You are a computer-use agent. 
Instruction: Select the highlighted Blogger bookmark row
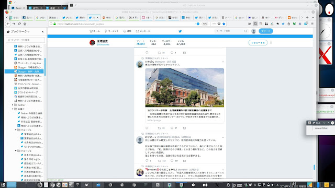tap(24, 72)
